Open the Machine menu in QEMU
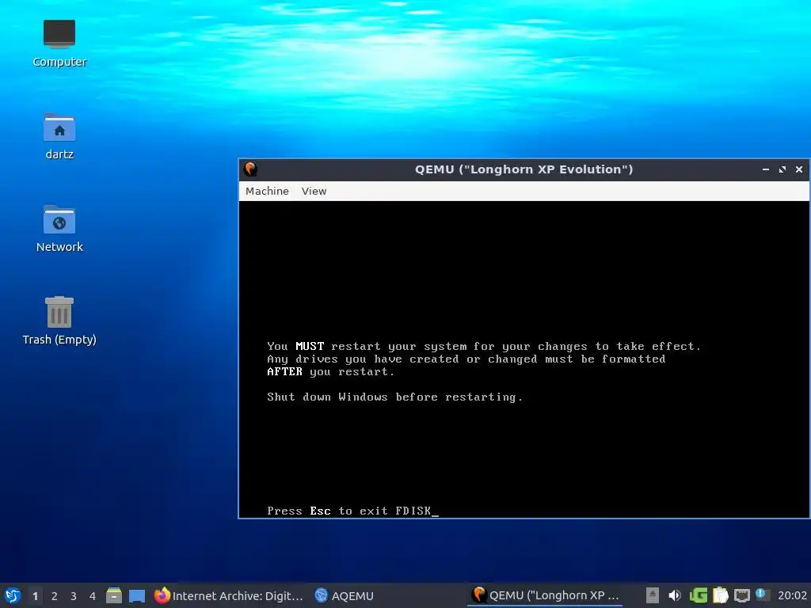Image resolution: width=811 pixels, height=608 pixels. click(267, 191)
